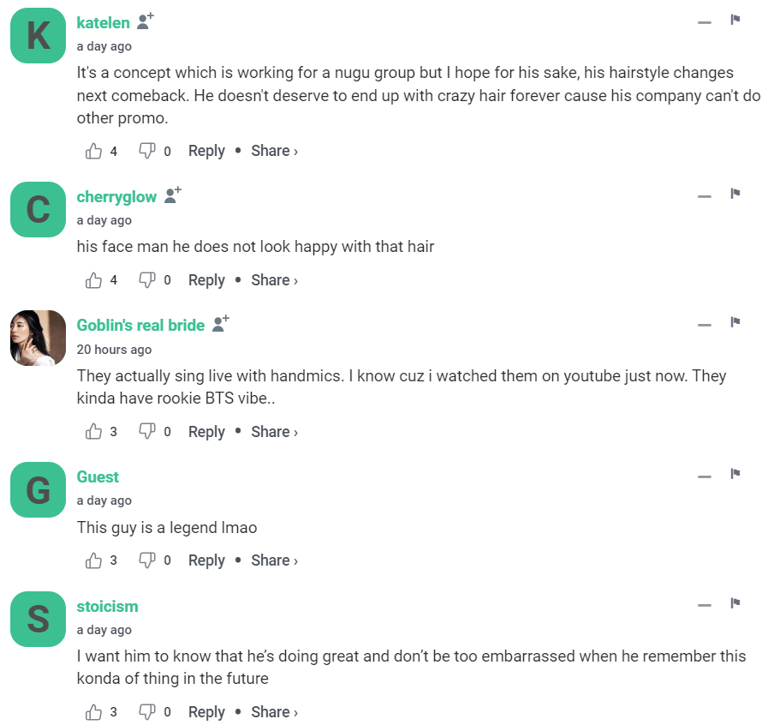Open the stoicism username profile link
Image resolution: width=768 pixels, height=725 pixels.
(x=107, y=606)
